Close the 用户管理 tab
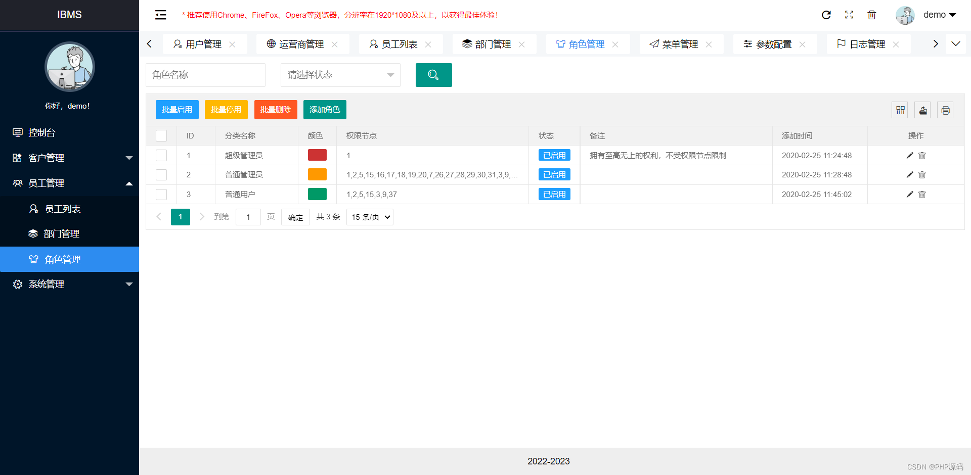 click(232, 44)
